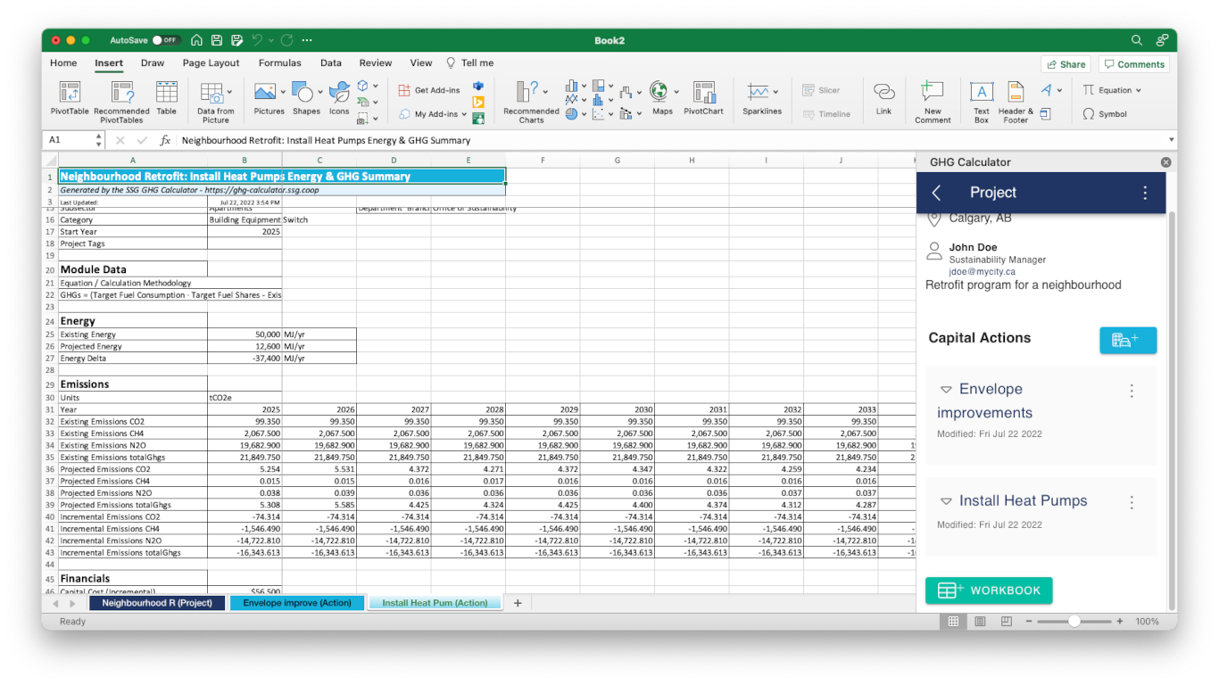This screenshot has width=1219, height=685.
Task: Expand the Envelope improvements card
Action: point(946,390)
